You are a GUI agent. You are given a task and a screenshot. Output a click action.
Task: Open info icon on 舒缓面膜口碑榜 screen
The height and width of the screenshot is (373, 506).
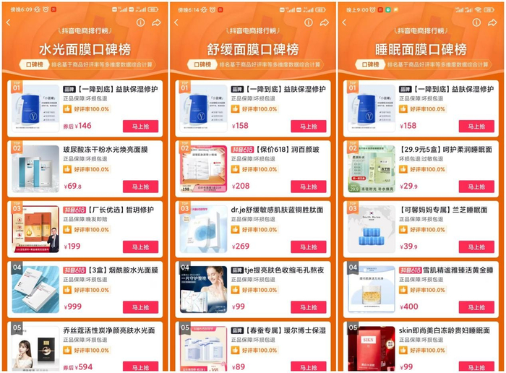tap(309, 22)
